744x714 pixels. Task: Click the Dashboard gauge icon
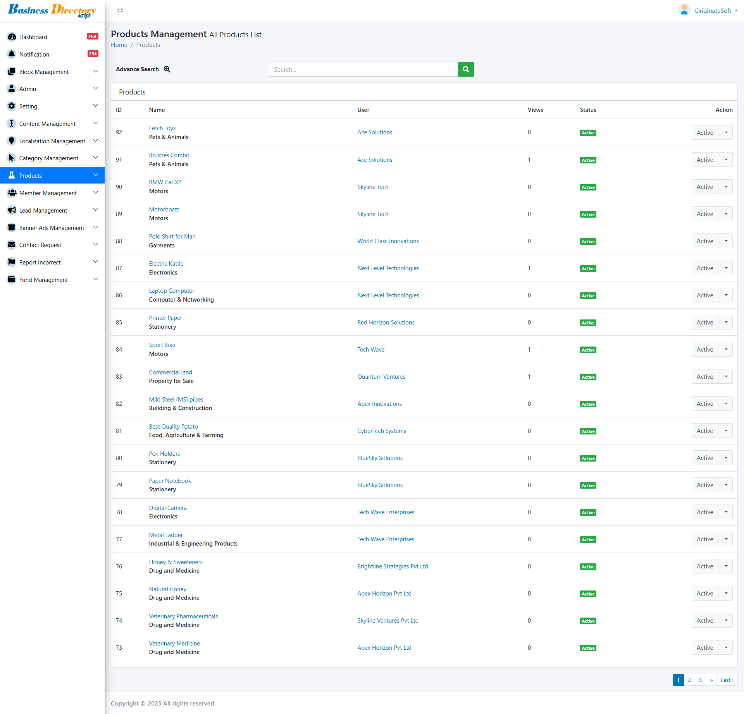(12, 37)
